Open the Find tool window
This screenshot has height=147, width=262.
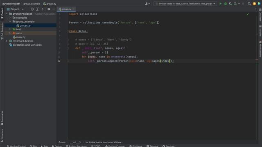(34, 146)
